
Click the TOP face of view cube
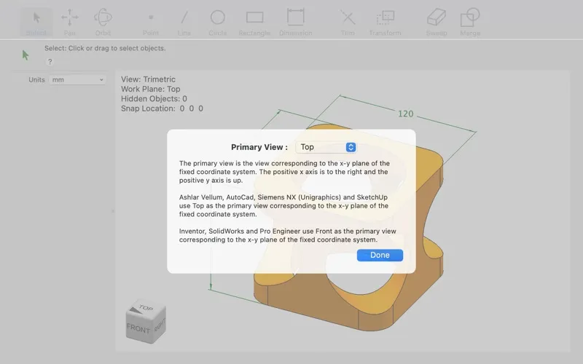(146, 309)
